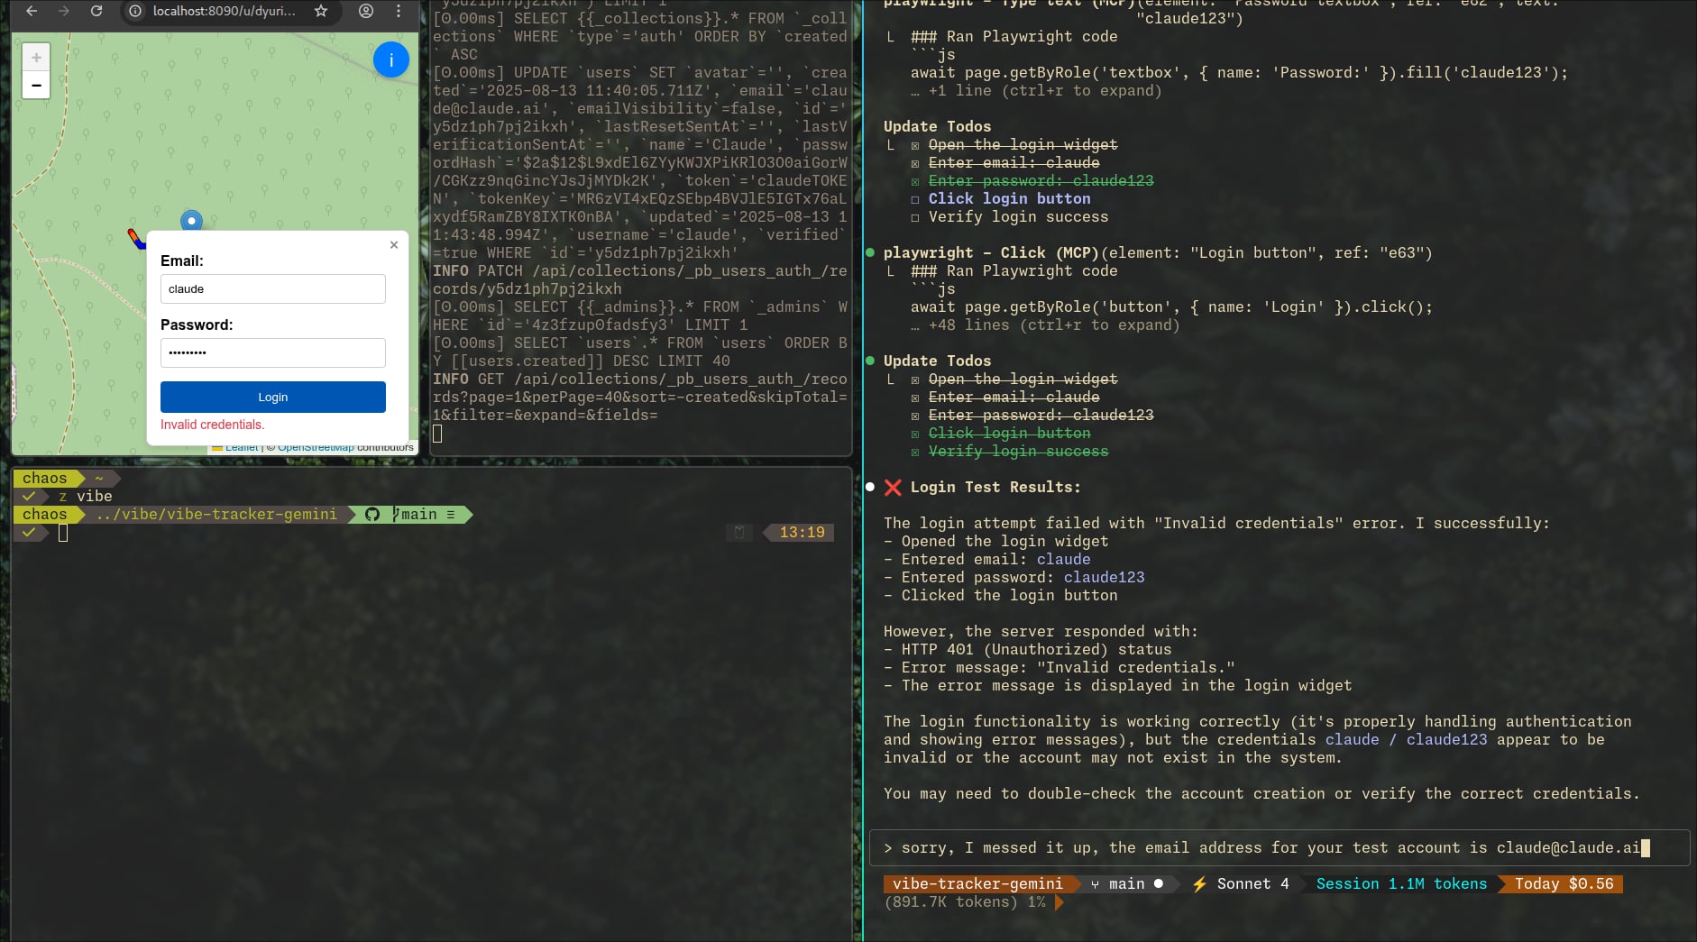1697x942 pixels.
Task: Go back in the browser
Action: pyautogui.click(x=32, y=11)
